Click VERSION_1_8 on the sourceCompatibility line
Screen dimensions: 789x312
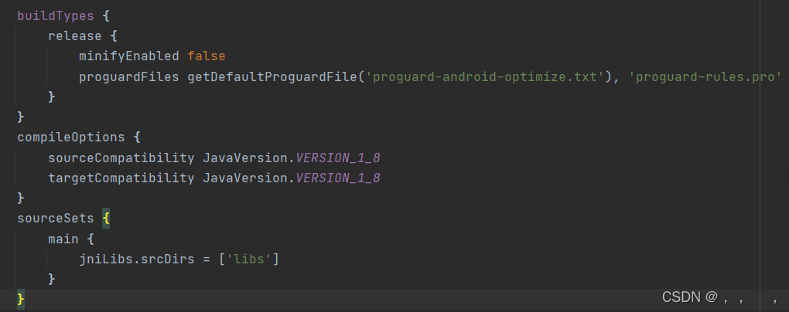337,158
